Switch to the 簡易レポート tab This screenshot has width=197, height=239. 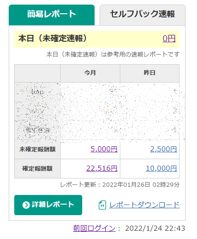coord(51,15)
